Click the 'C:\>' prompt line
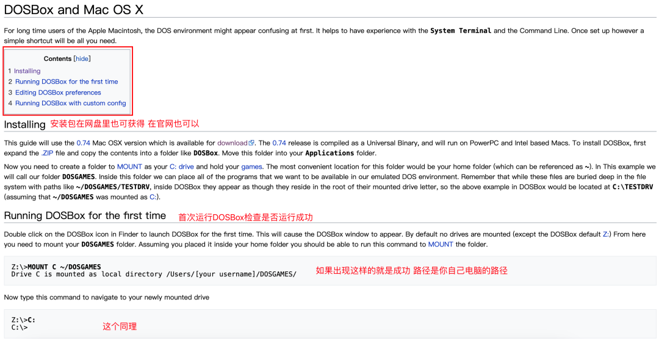Image resolution: width=659 pixels, height=339 pixels. click(x=20, y=327)
